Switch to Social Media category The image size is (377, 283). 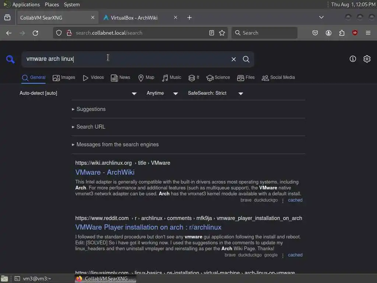(278, 77)
